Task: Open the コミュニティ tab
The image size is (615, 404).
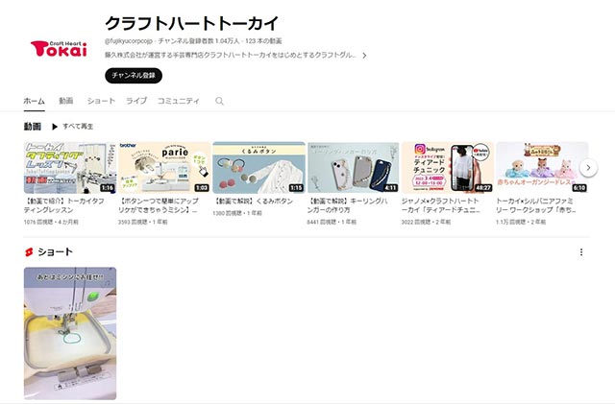Action: pyautogui.click(x=179, y=101)
